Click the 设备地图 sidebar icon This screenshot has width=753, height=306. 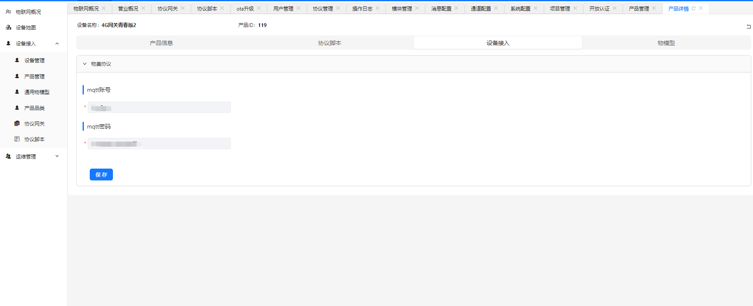(x=8, y=27)
